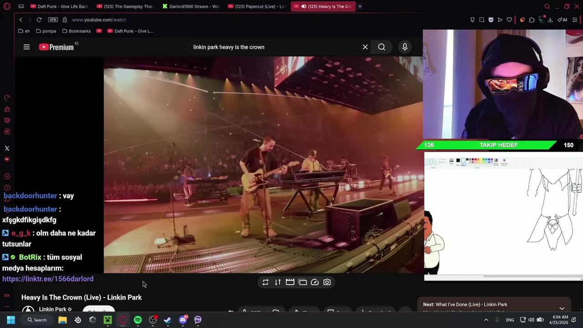The height and width of the screenshot is (328, 583).
Task: Open the Opera GX main menu logo
Action: pyautogui.click(x=7, y=6)
